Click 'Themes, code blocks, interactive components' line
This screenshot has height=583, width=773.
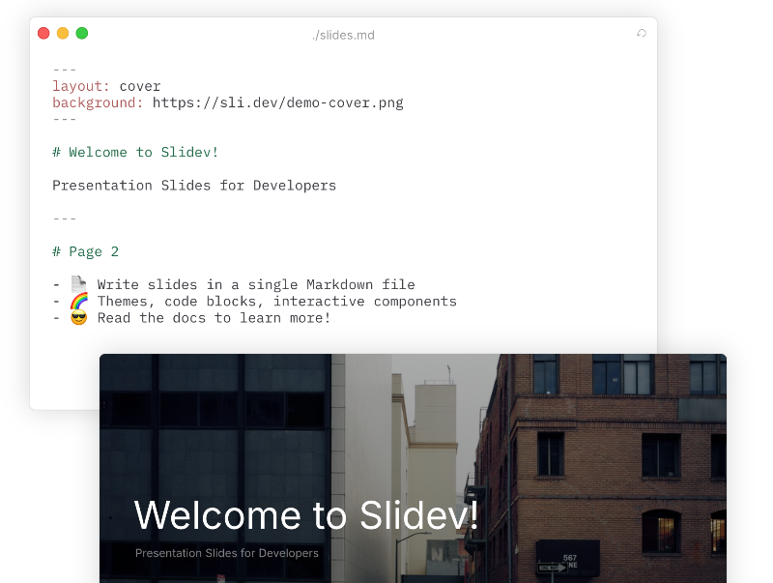(277, 302)
